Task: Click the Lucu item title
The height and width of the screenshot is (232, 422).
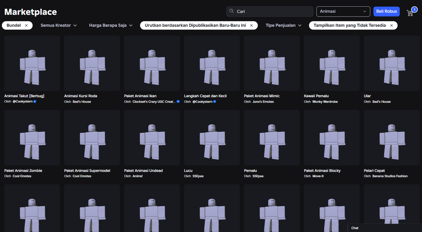Action: (x=188, y=171)
